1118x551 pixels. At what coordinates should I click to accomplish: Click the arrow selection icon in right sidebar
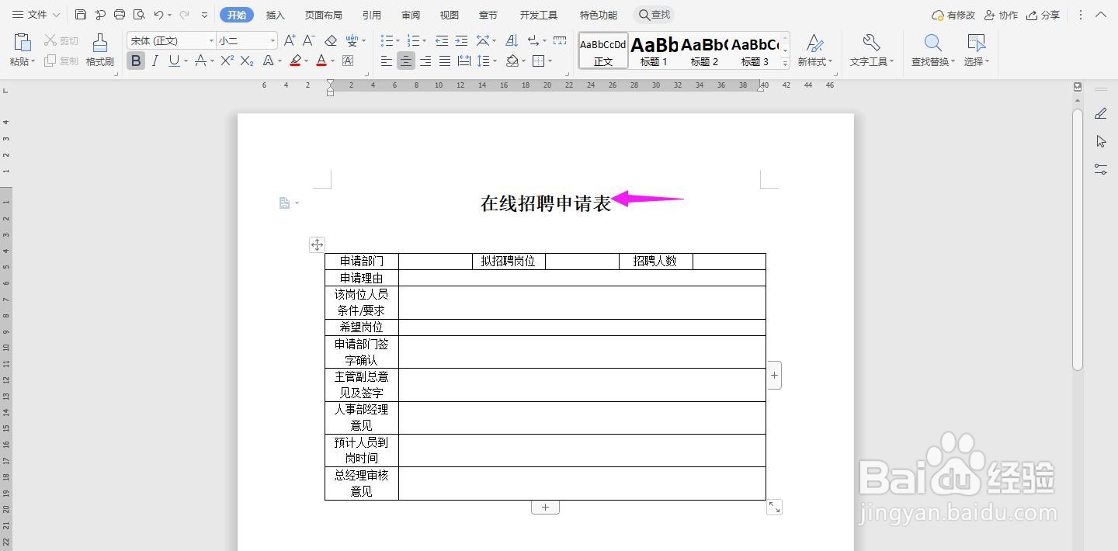[1100, 141]
